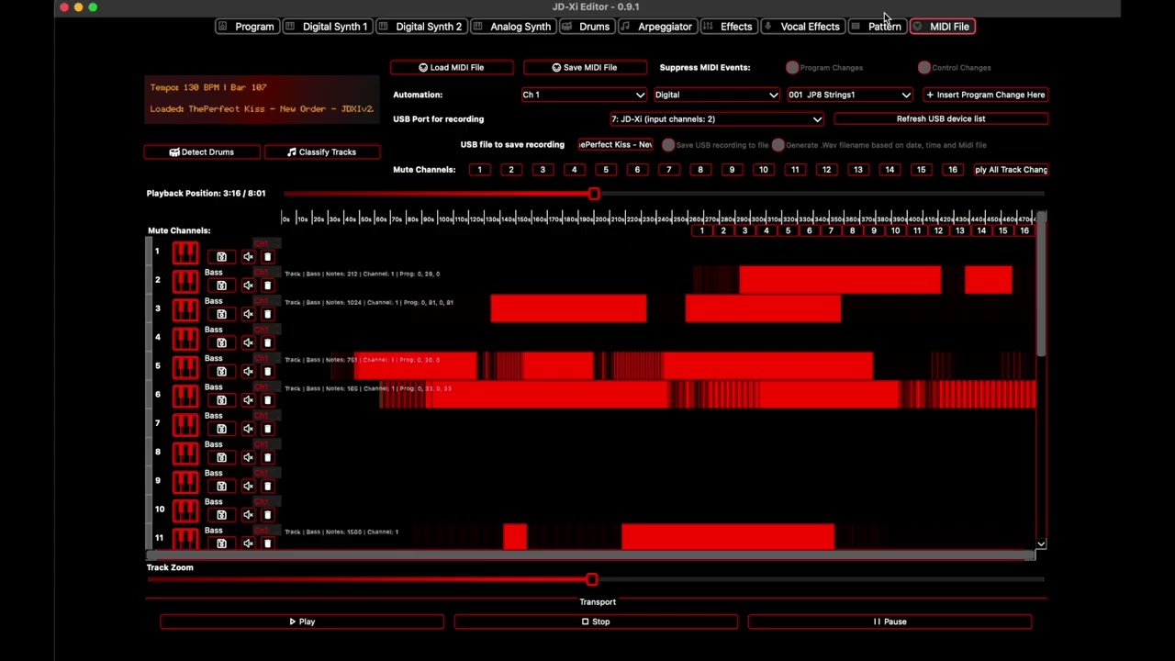Toggle Generate .Wav filename option

(x=778, y=145)
